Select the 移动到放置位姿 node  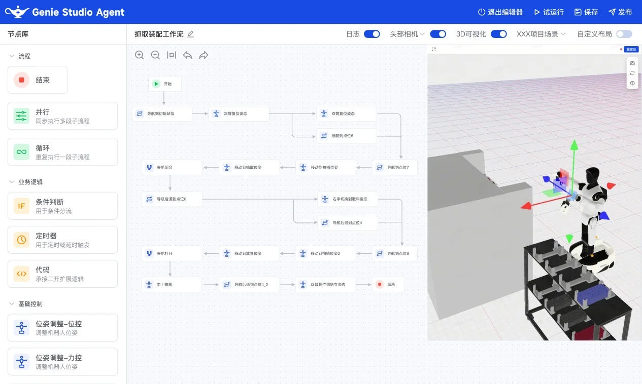click(x=249, y=253)
